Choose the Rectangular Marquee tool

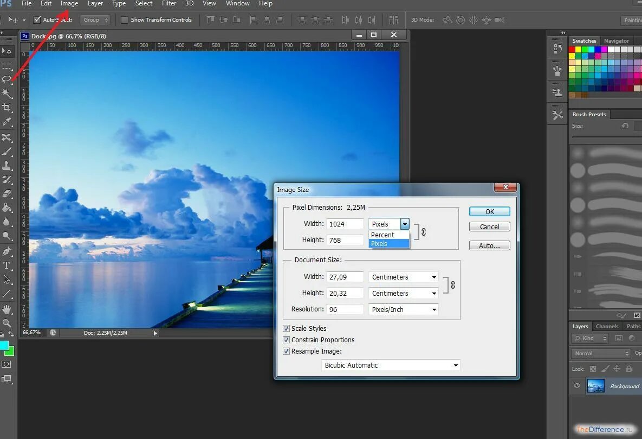(x=7, y=65)
